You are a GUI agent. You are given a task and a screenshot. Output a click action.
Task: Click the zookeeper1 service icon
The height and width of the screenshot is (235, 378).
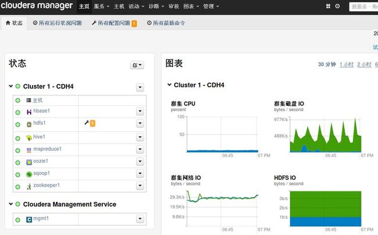click(x=29, y=186)
